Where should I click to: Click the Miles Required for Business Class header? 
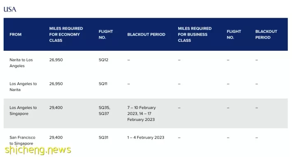(x=195, y=34)
